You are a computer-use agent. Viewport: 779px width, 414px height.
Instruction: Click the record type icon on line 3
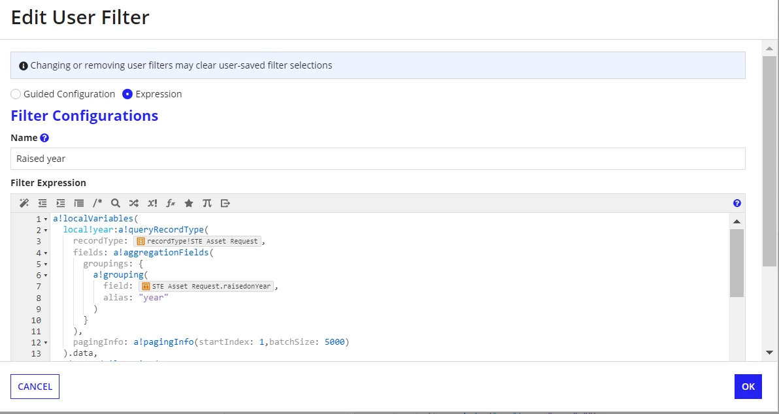(x=141, y=241)
